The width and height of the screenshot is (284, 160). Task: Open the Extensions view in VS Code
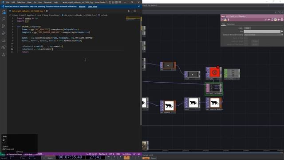click(4, 48)
